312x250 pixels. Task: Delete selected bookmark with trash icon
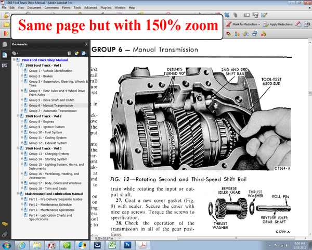pos(69,53)
